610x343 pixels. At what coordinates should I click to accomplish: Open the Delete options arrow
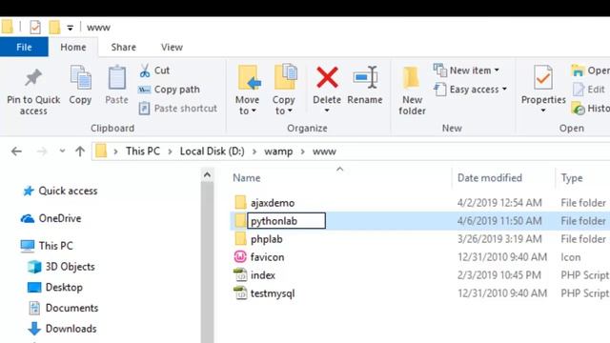coord(327,111)
